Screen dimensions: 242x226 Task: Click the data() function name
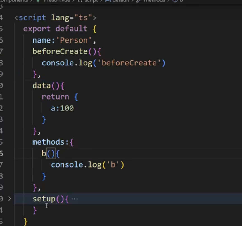point(42,86)
